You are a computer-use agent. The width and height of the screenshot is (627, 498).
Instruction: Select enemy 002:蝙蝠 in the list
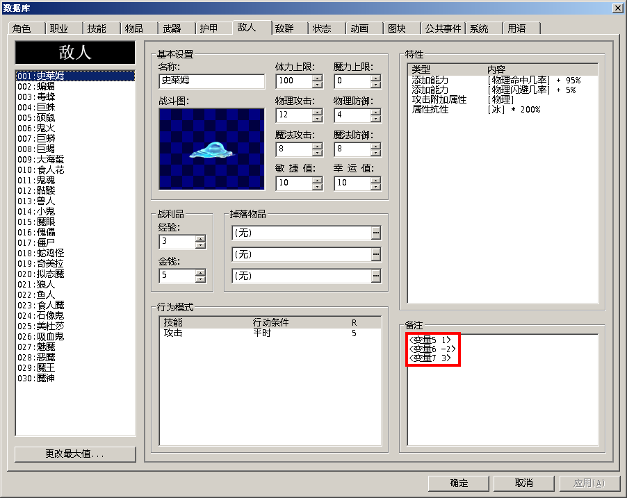pyautogui.click(x=75, y=86)
